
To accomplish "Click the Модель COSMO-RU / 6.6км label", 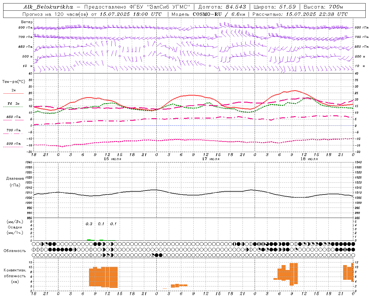I will pos(208,14).
